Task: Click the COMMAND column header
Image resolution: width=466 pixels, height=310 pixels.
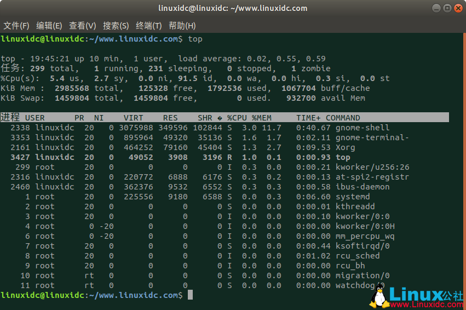Action: [343, 118]
